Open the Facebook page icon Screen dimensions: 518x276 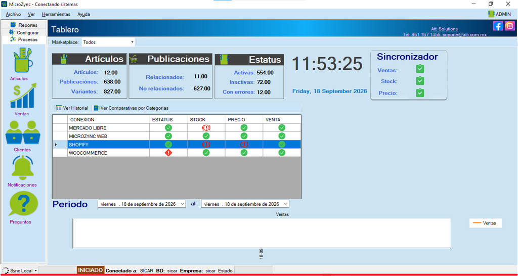pos(498,26)
